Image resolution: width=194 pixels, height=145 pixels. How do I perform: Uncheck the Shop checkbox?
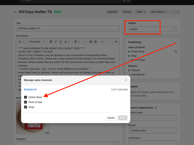25,107
